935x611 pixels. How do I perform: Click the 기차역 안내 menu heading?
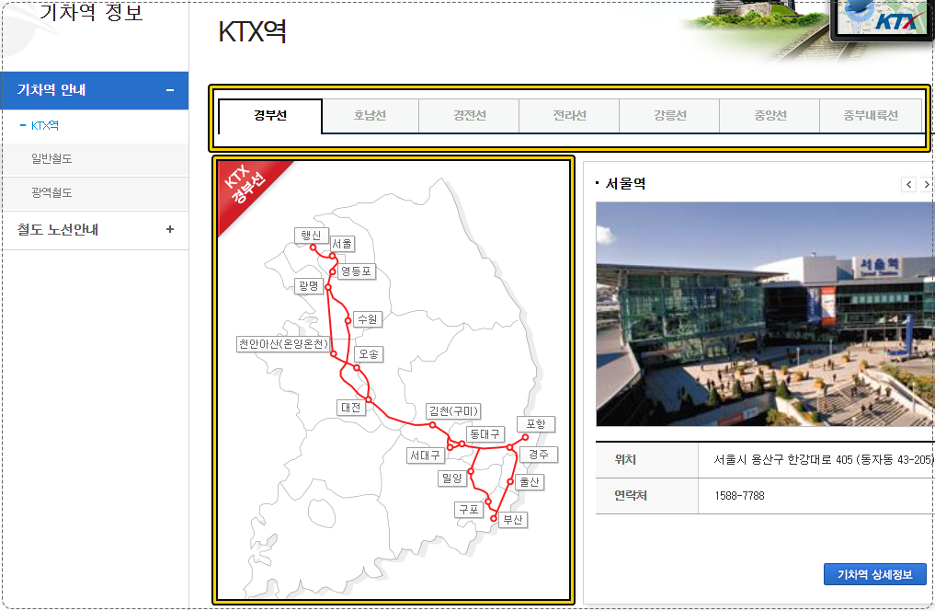(x=51, y=89)
